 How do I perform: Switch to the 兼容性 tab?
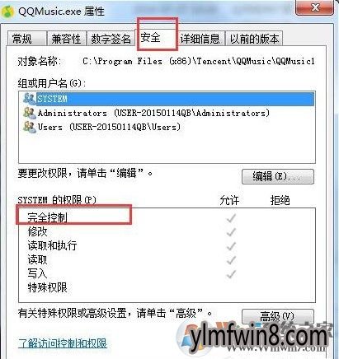pos(66,39)
